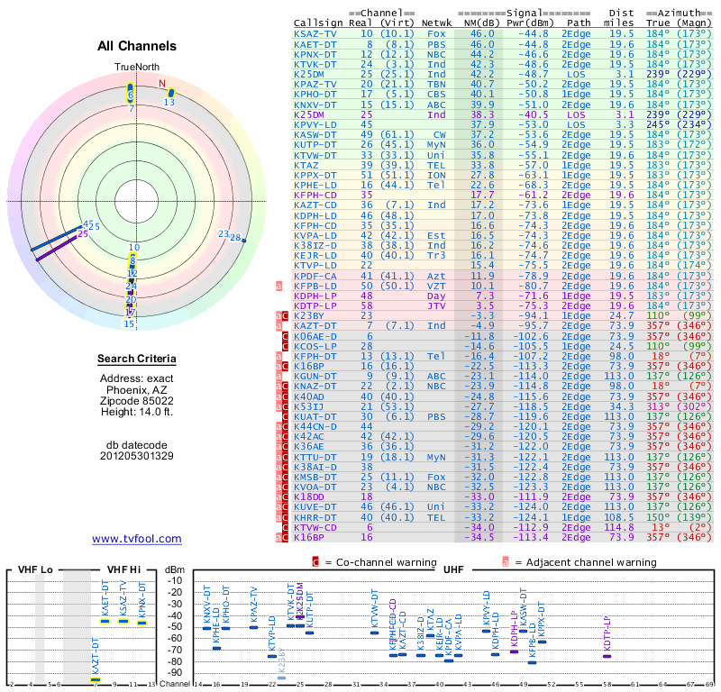Click the KNXV-DT bar in UHF chart
This screenshot has height=692, width=721.
207,628
